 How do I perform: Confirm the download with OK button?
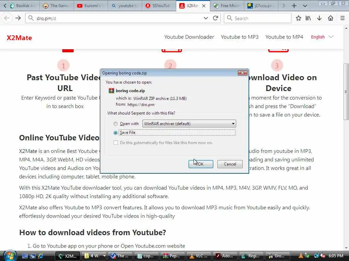point(201,164)
